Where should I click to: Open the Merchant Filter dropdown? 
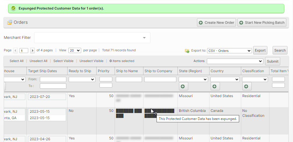pyautogui.click(x=92, y=38)
